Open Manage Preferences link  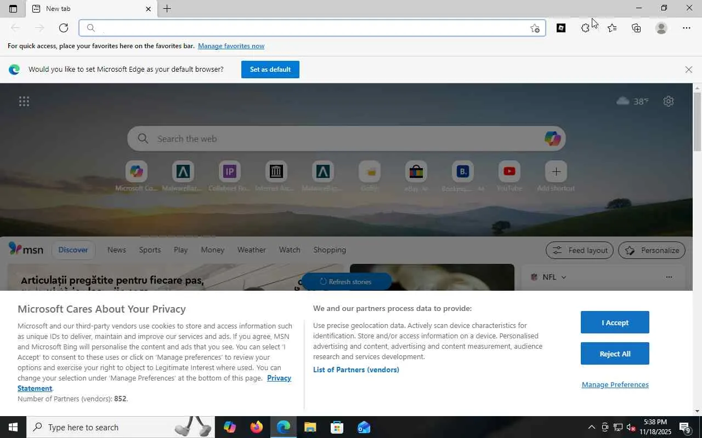click(615, 384)
